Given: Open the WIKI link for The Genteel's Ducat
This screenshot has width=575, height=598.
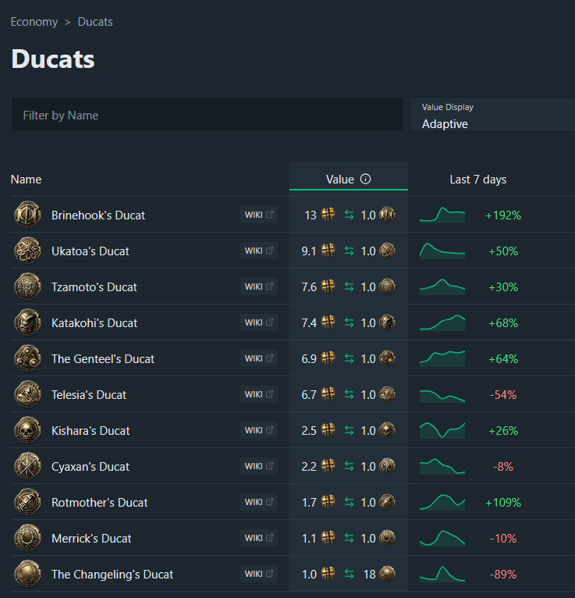Looking at the screenshot, I should [259, 358].
